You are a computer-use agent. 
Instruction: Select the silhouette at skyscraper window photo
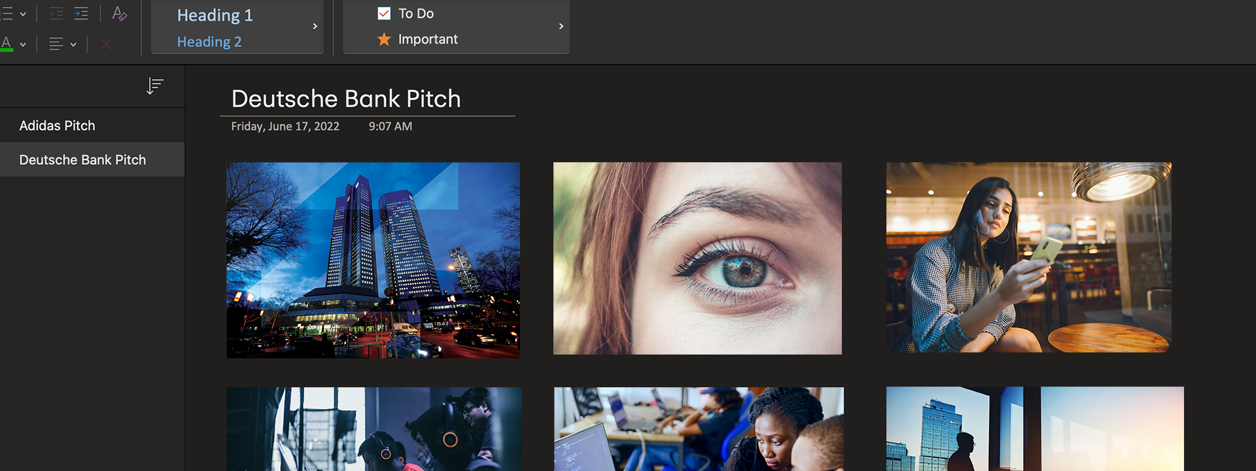pos(1035,429)
